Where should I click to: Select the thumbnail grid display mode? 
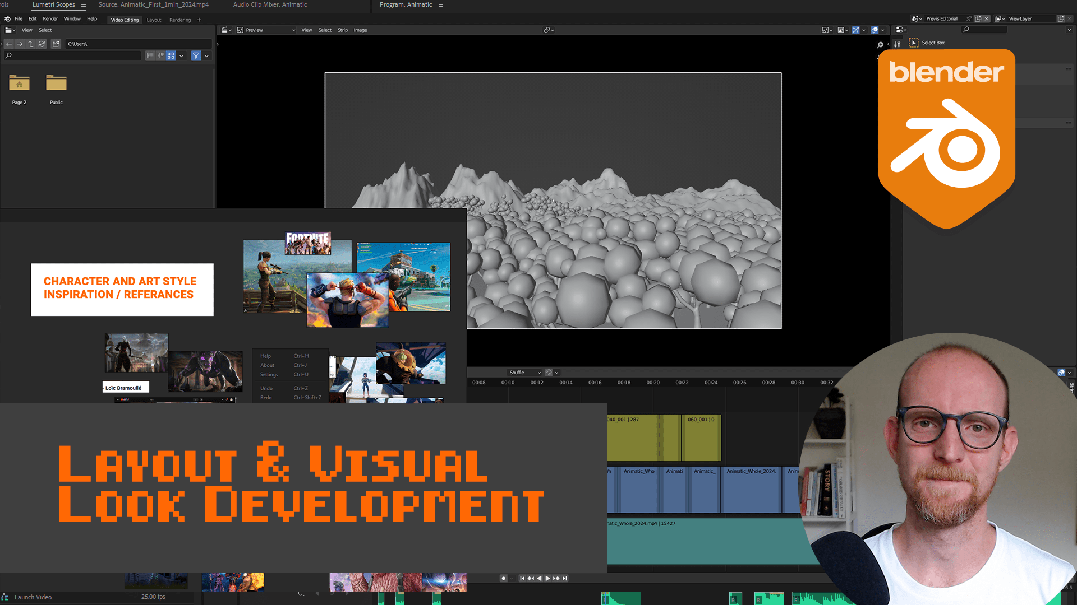[x=171, y=55]
